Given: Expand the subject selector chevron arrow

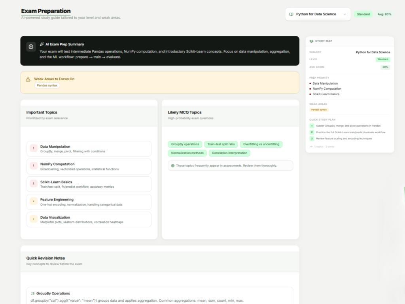Looking at the screenshot, I should 344,14.
